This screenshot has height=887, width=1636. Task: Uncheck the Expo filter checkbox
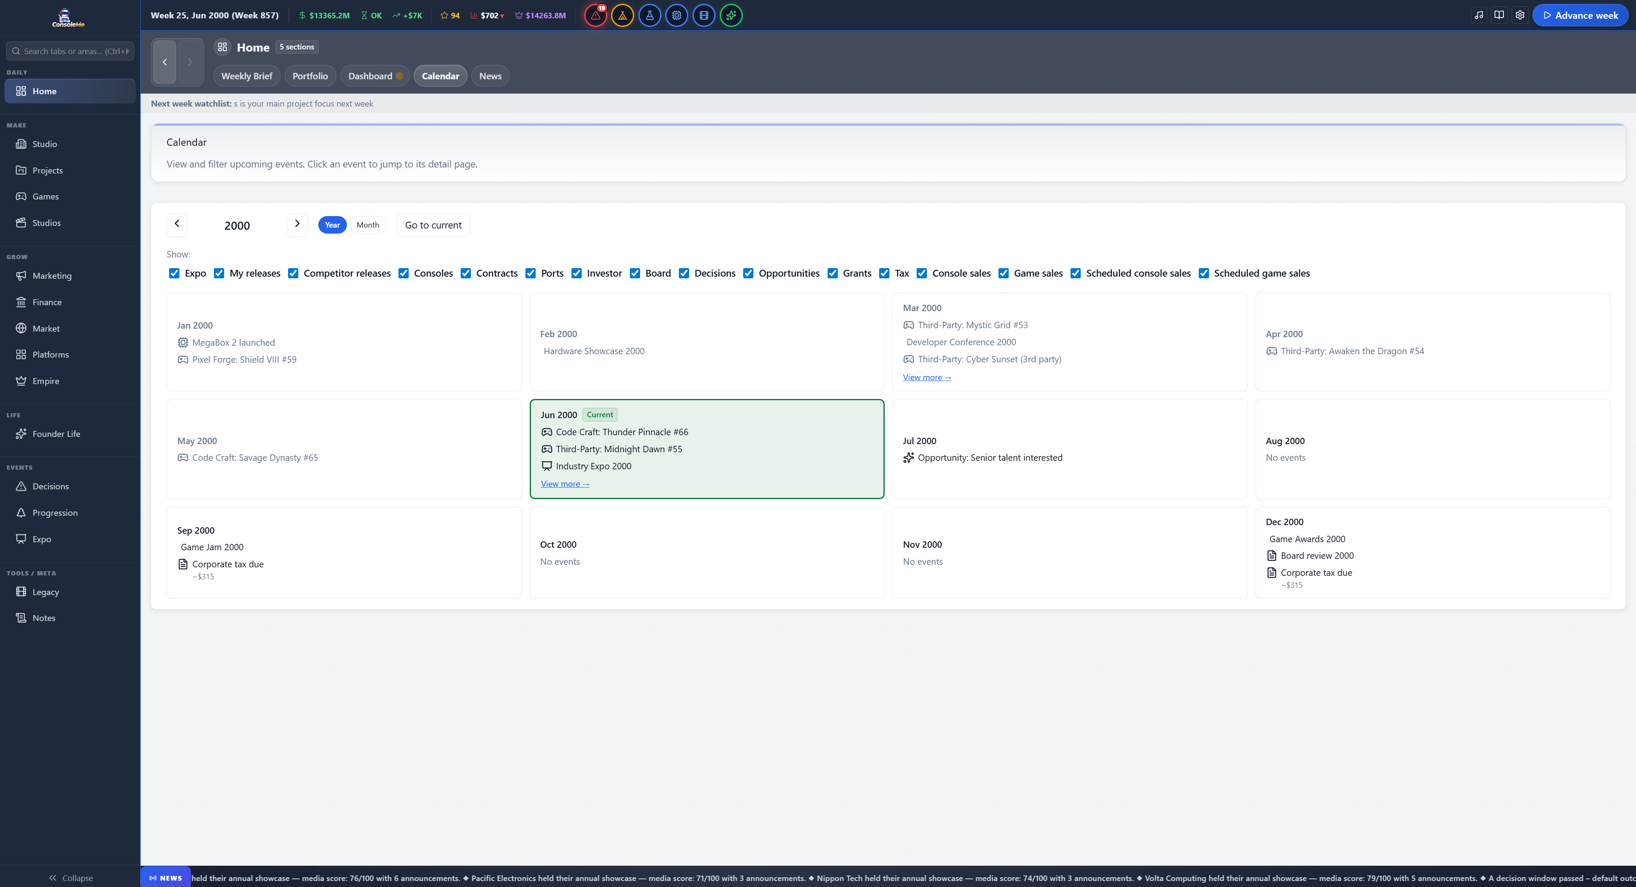click(174, 273)
